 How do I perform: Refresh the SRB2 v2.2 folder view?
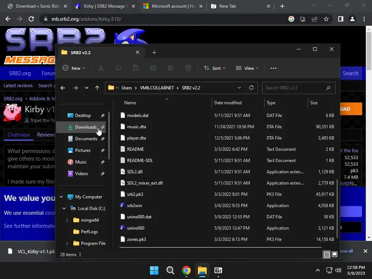pos(251,88)
